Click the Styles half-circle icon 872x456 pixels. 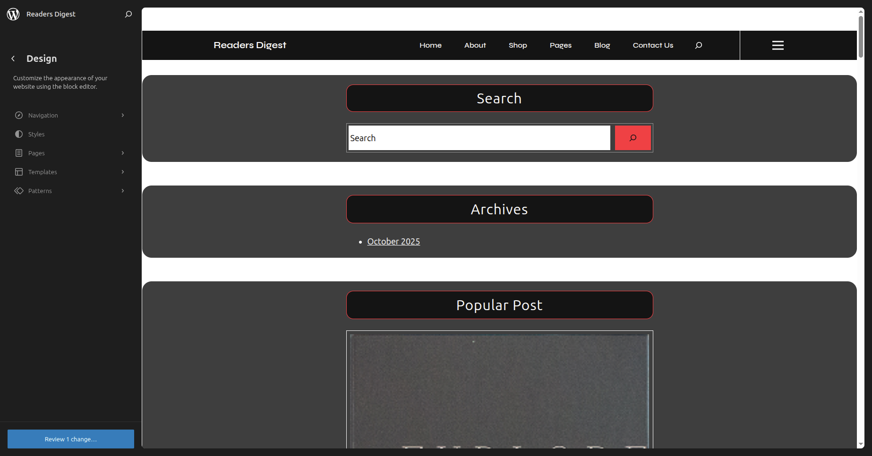click(x=19, y=134)
